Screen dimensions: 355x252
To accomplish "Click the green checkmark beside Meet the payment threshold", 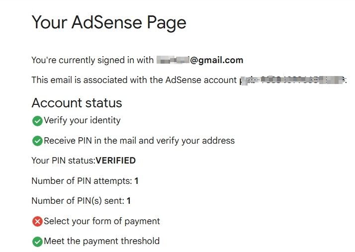I will tap(37, 242).
